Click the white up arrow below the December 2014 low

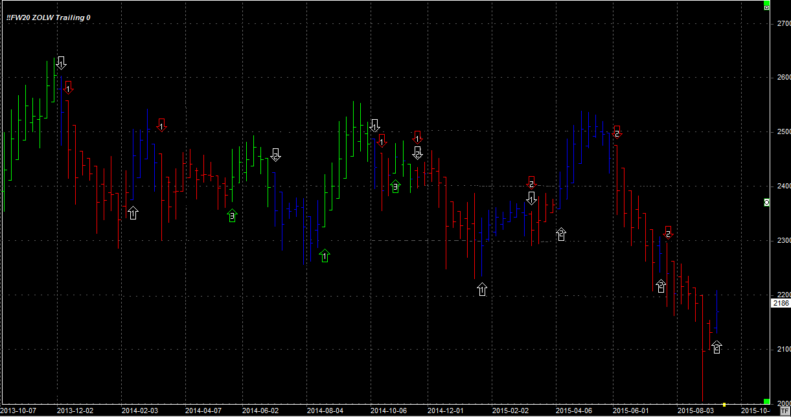(481, 289)
